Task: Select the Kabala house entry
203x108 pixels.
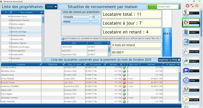Action: click(x=76, y=22)
